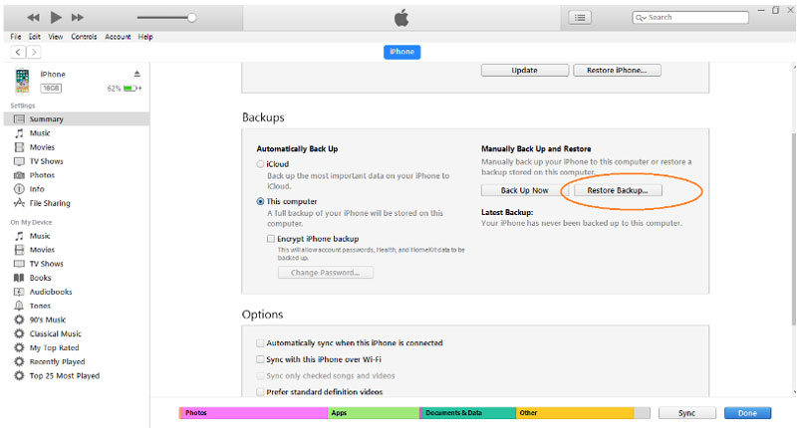Click the Search input field

click(x=690, y=17)
